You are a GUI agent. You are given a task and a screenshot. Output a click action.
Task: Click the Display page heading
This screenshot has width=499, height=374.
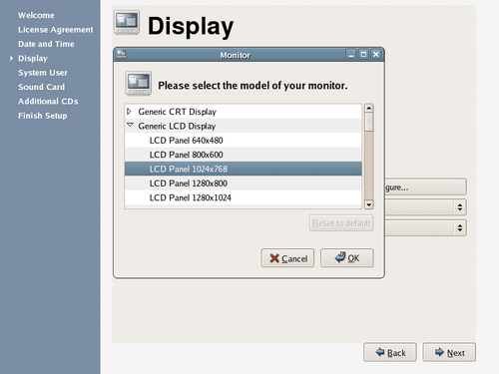click(x=191, y=27)
